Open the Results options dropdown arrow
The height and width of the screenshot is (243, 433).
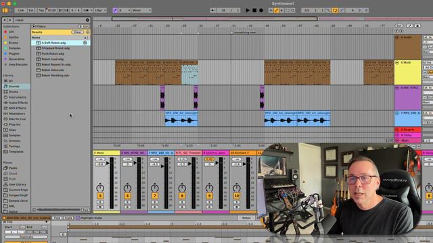[x=87, y=32]
